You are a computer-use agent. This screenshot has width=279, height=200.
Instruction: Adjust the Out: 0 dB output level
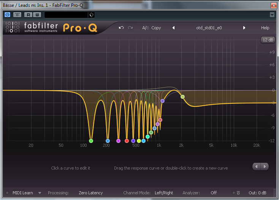tap(257, 193)
